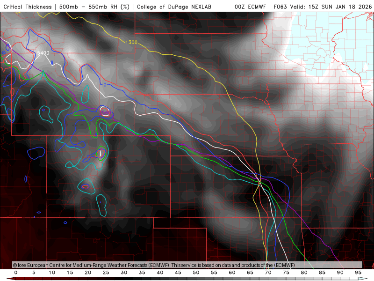
Task: Click the "00Z ECMWF" model run label
Action: pyautogui.click(x=250, y=7)
